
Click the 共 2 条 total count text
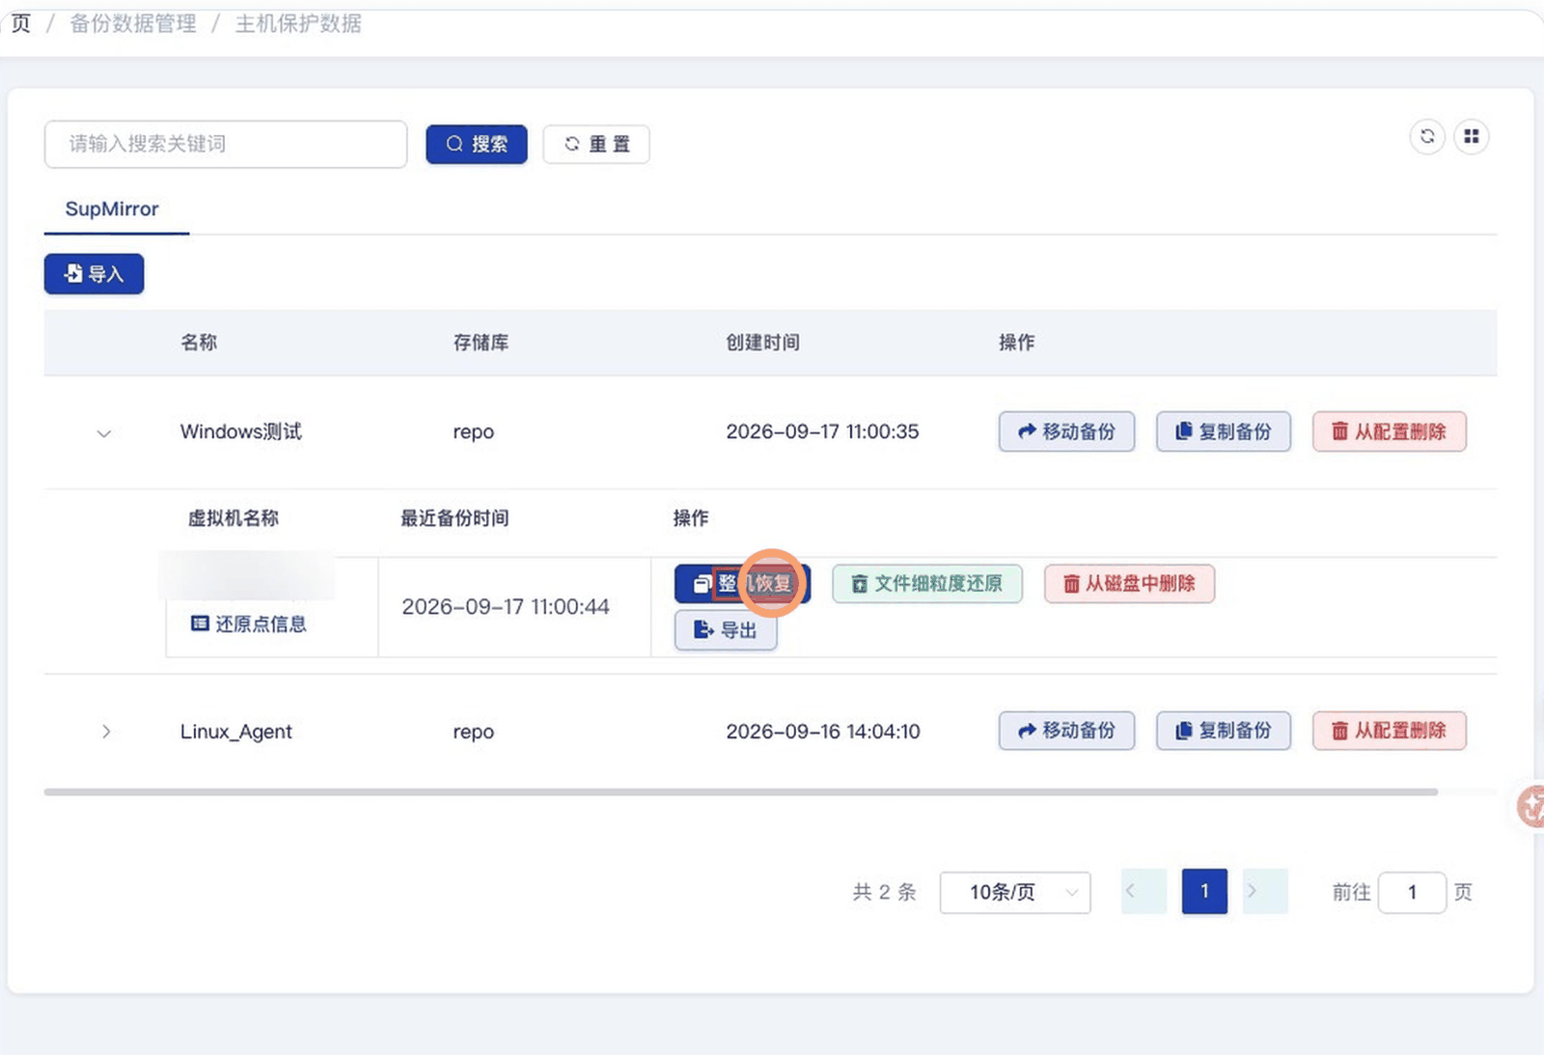pyautogui.click(x=884, y=892)
